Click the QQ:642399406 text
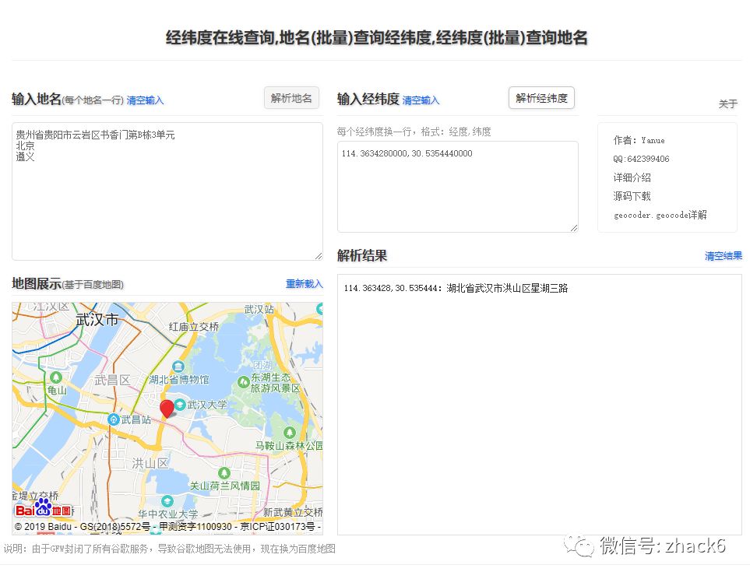This screenshot has width=750, height=579. 641,159
